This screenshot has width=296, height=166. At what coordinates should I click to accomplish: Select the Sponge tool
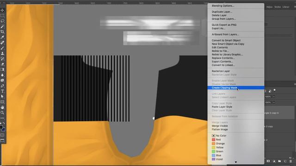[x=2, y=80]
